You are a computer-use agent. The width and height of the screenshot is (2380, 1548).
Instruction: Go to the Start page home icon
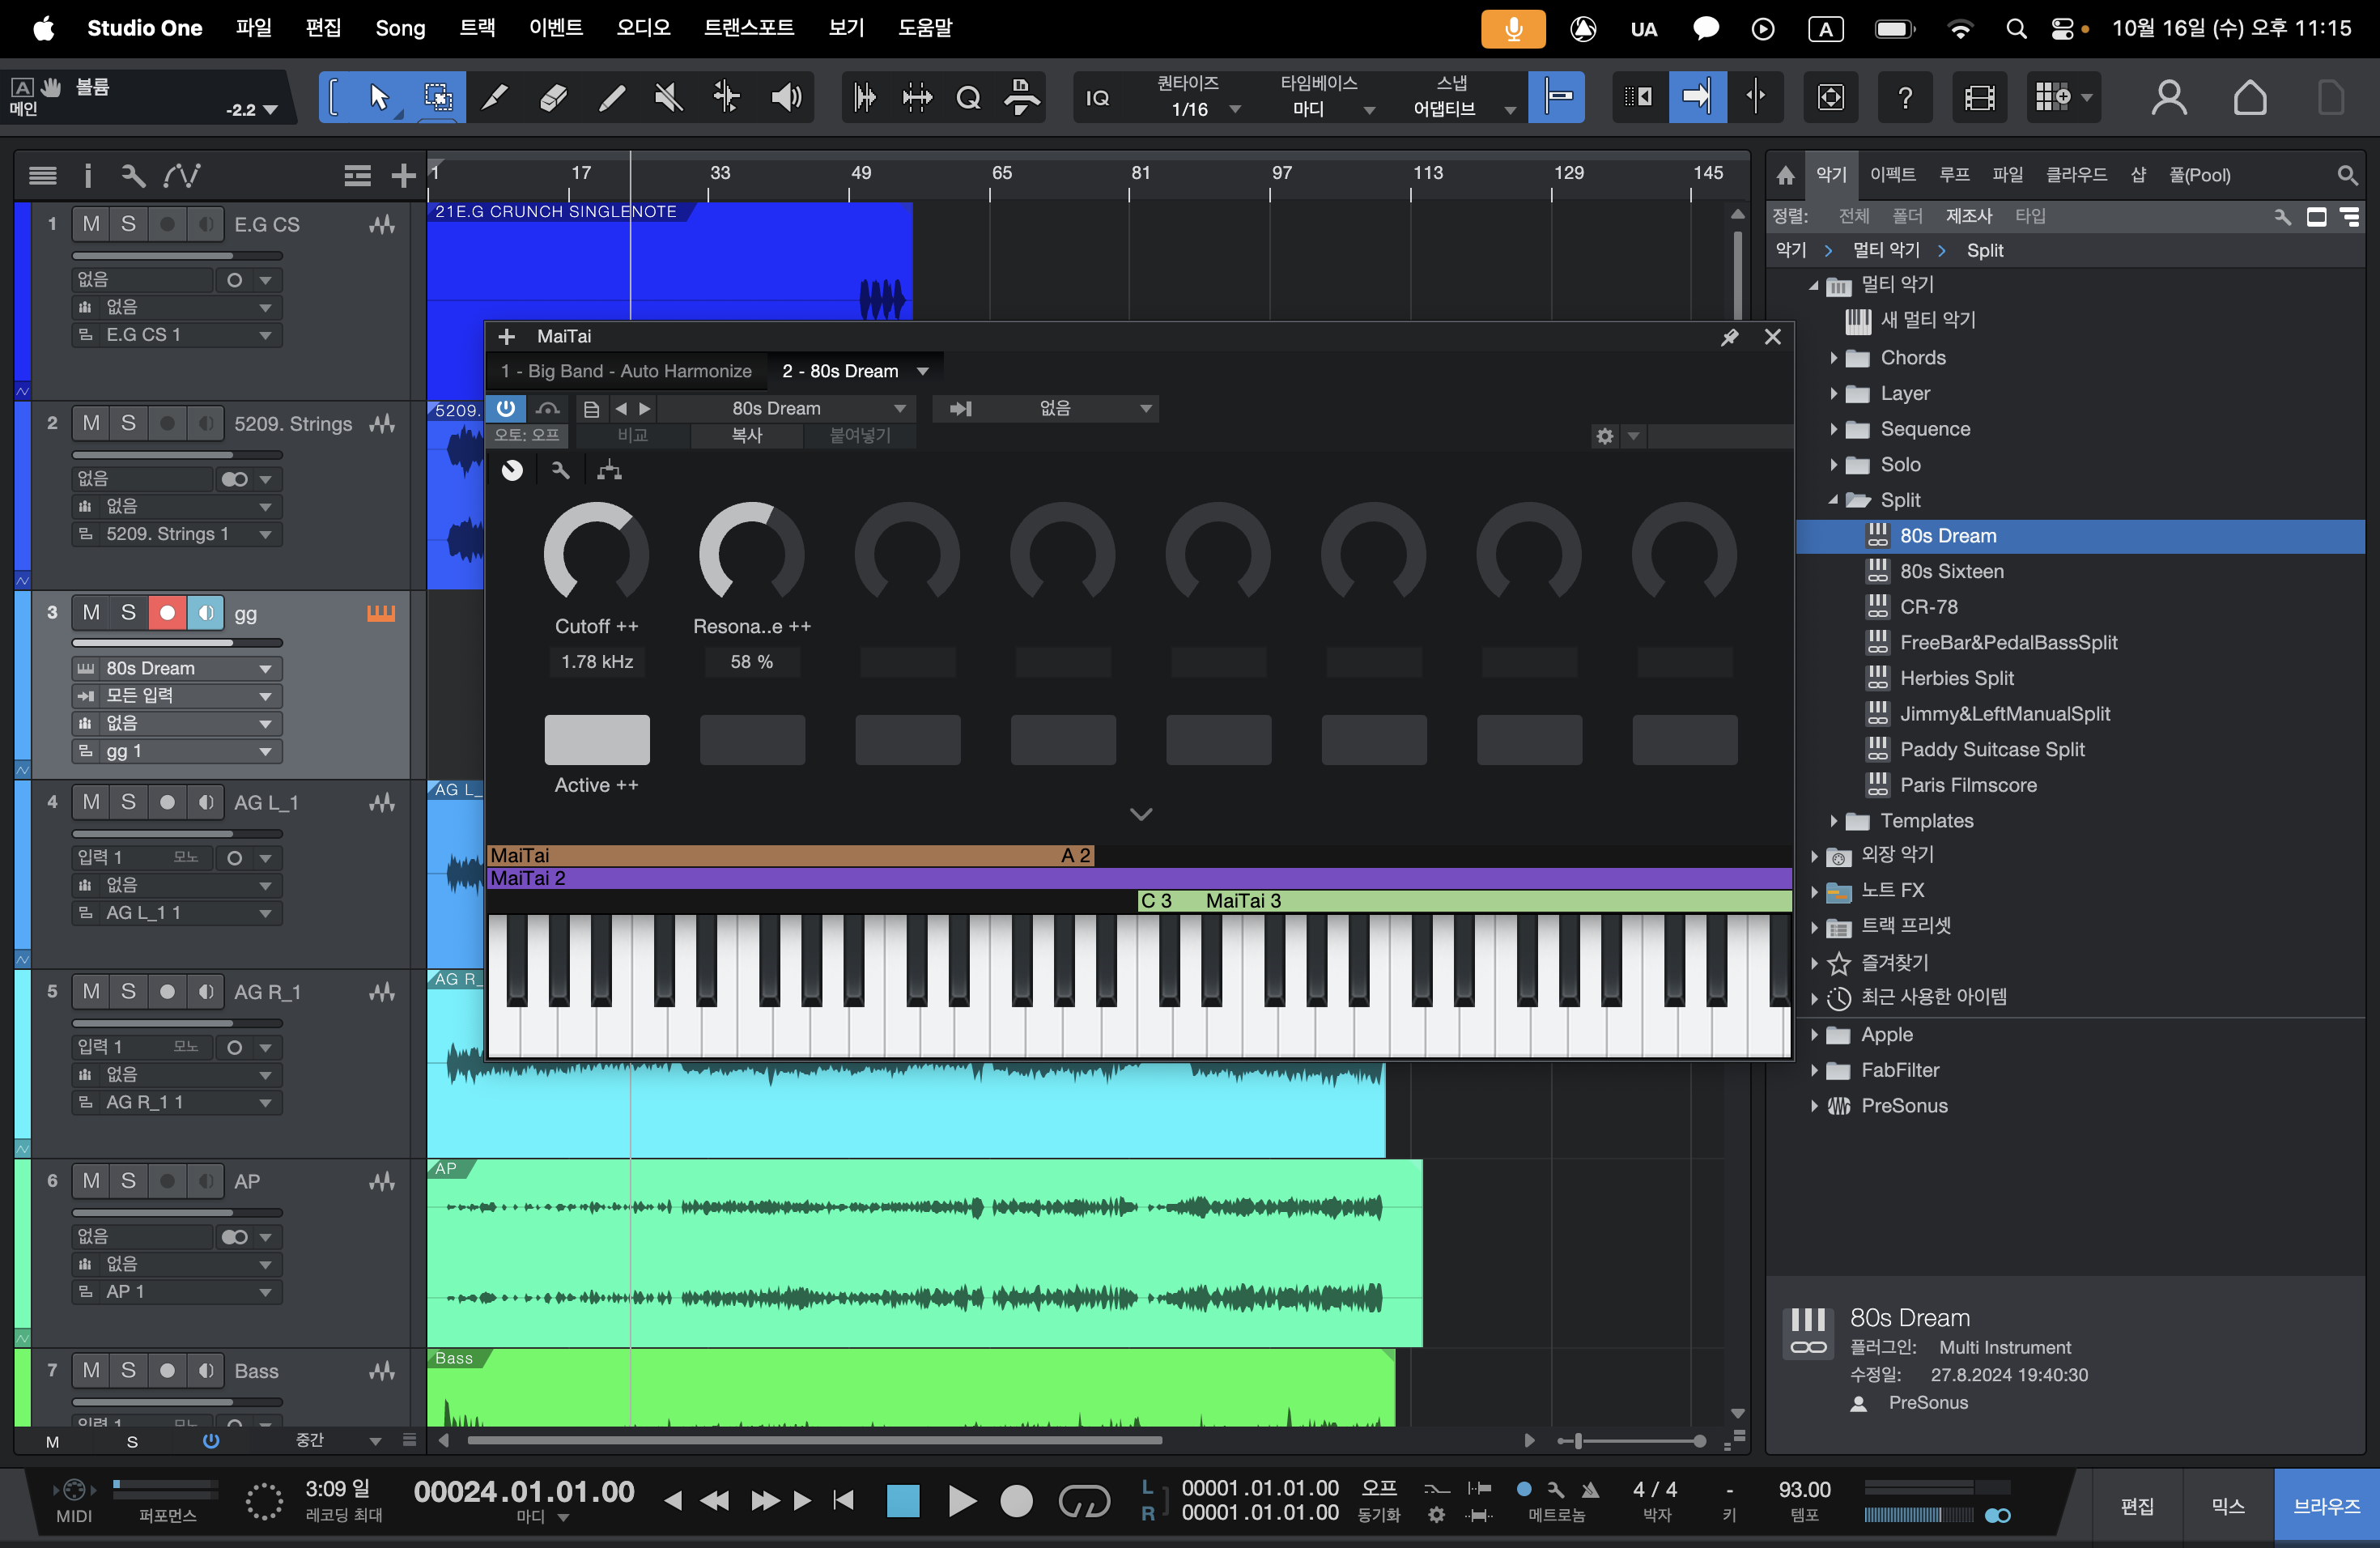[2250, 97]
